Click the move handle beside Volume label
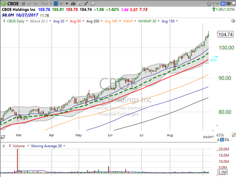 (x=10, y=146)
